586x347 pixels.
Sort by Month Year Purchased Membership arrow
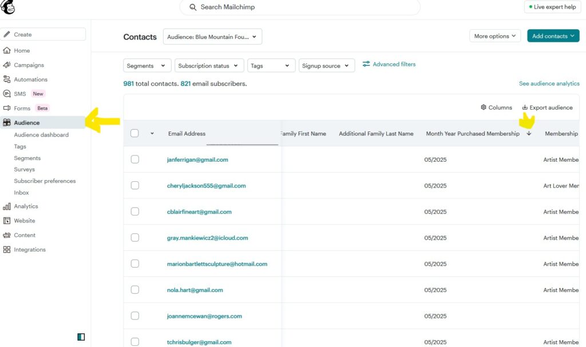[x=529, y=133]
